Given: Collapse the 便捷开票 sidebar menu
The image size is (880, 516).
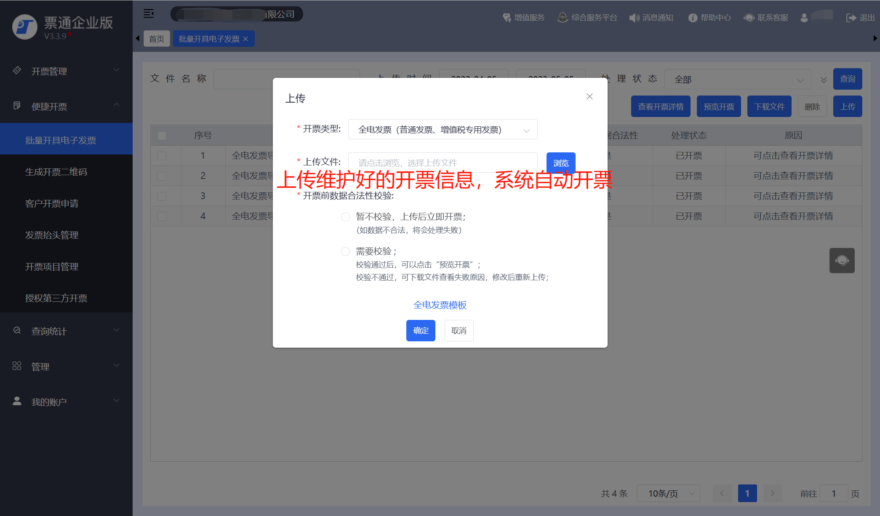Looking at the screenshot, I should pos(66,106).
